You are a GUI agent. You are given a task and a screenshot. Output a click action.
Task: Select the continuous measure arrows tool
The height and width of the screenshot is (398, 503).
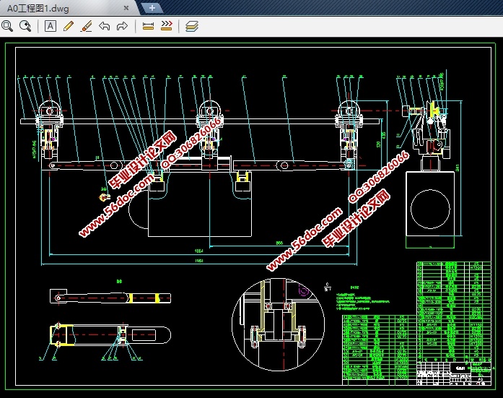click(167, 26)
